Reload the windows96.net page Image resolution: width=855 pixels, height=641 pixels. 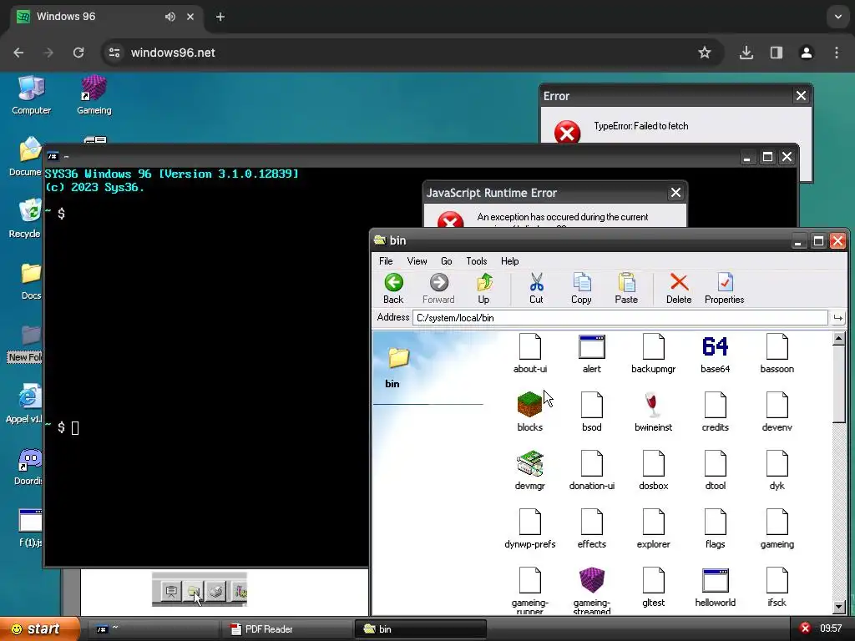coord(78,53)
